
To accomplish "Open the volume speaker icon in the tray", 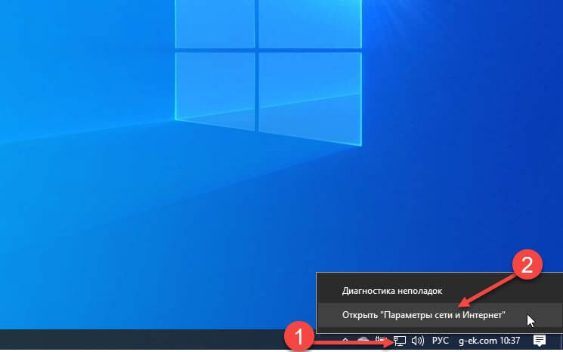I will (418, 341).
